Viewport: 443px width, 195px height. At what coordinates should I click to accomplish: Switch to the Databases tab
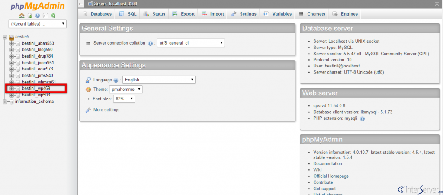click(97, 14)
